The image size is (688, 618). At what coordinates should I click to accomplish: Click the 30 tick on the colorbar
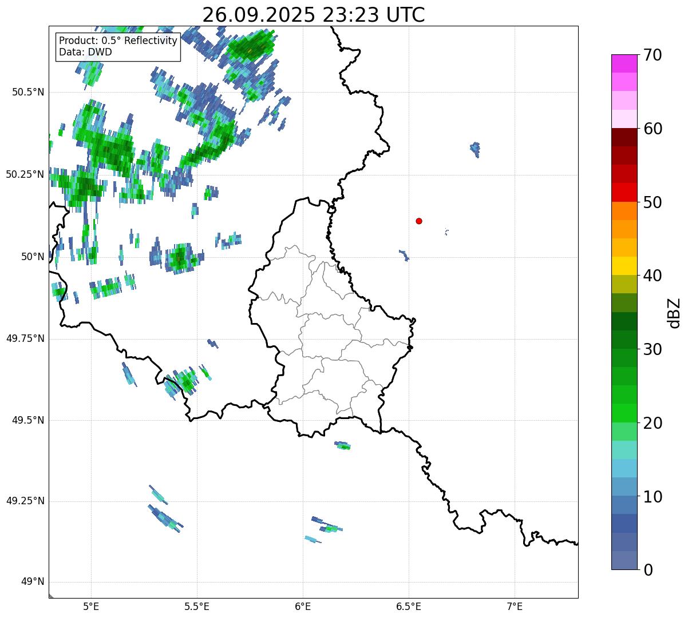(x=653, y=349)
